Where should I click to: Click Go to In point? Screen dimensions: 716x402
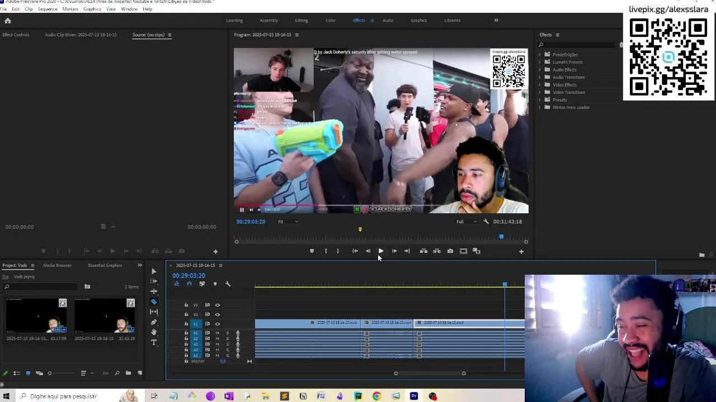[355, 251]
